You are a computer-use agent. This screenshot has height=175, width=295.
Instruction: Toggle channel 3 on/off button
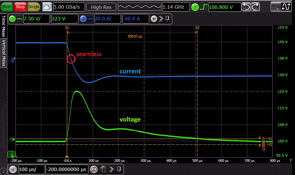click(84, 19)
